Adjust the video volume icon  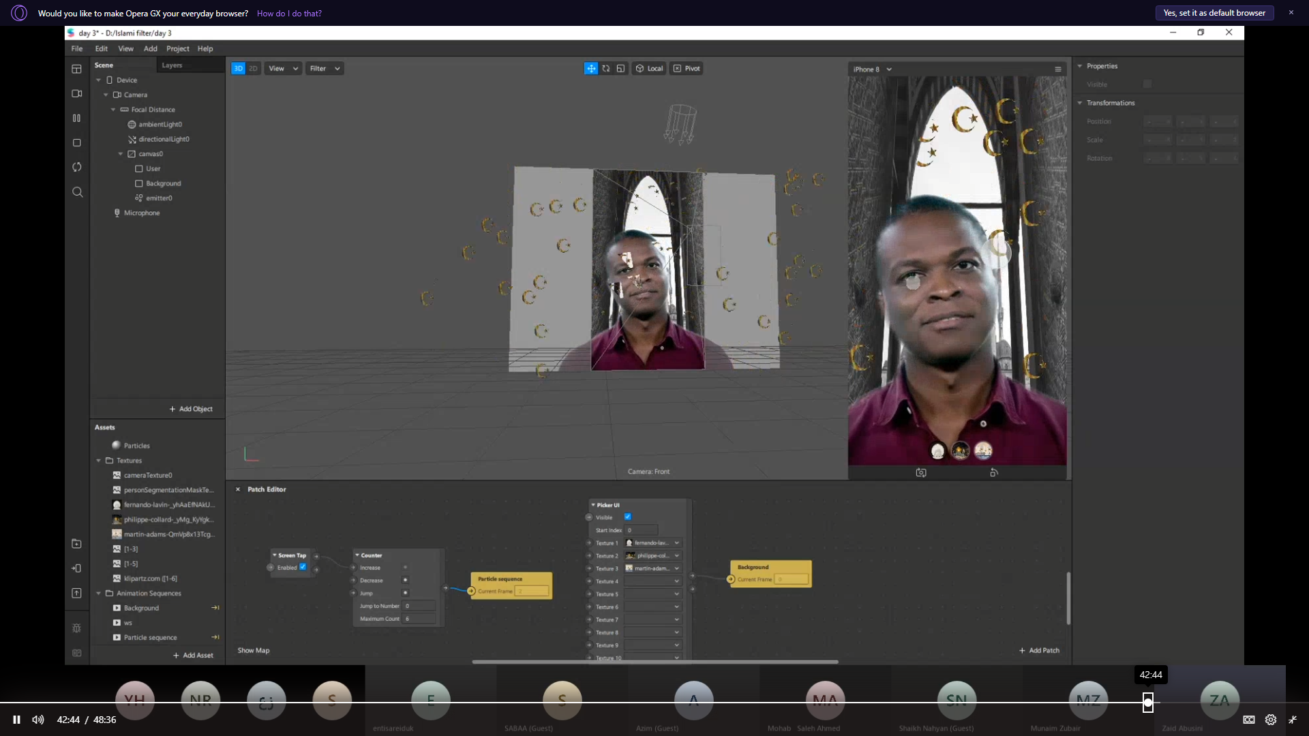38,720
